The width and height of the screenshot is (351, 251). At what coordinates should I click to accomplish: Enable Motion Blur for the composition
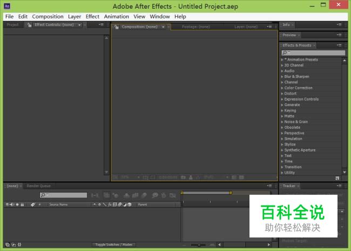click(x=144, y=195)
